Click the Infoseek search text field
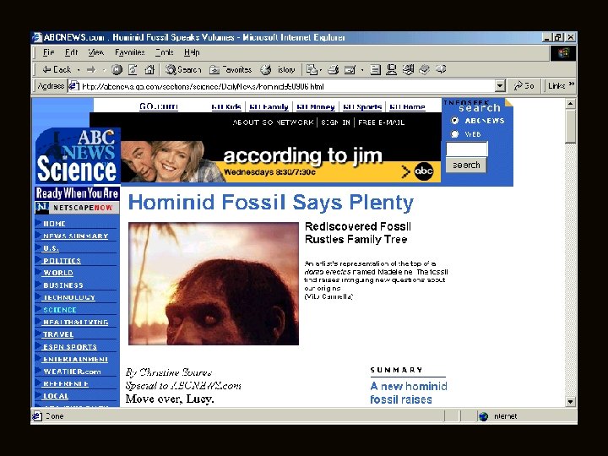The height and width of the screenshot is (456, 608). 466,149
